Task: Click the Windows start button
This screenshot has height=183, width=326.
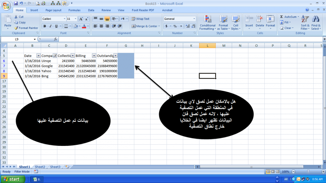Action: (x=13, y=179)
